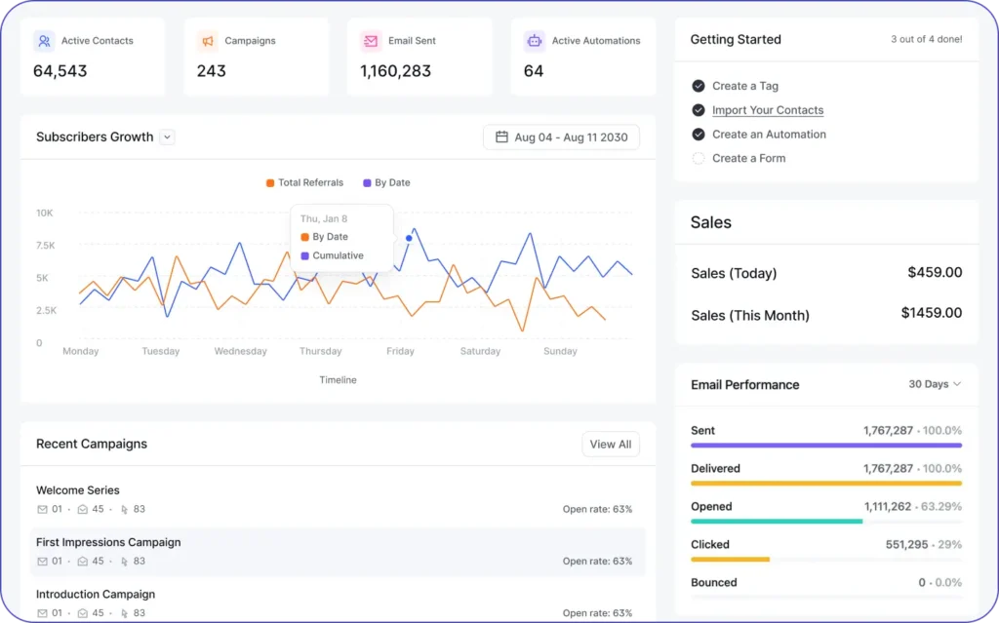Click the Email Sent envelope icon
This screenshot has width=999, height=623.
point(371,41)
